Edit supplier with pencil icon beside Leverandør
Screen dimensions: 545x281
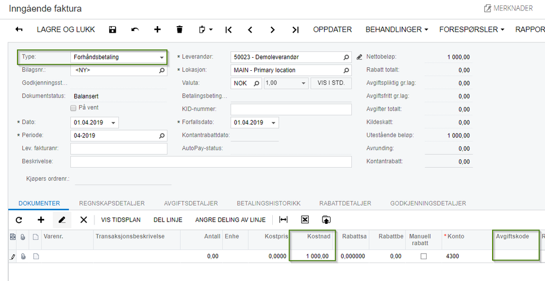(360, 57)
